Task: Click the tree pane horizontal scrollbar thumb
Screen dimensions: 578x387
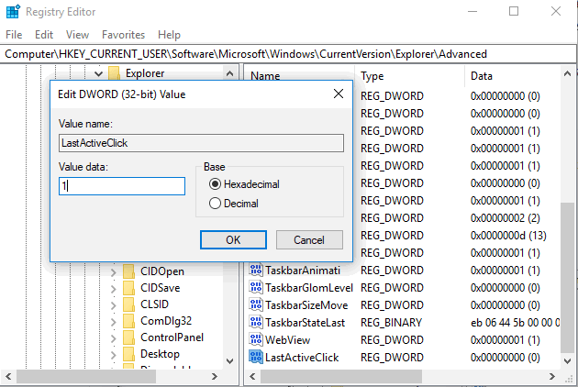Action: [86, 376]
